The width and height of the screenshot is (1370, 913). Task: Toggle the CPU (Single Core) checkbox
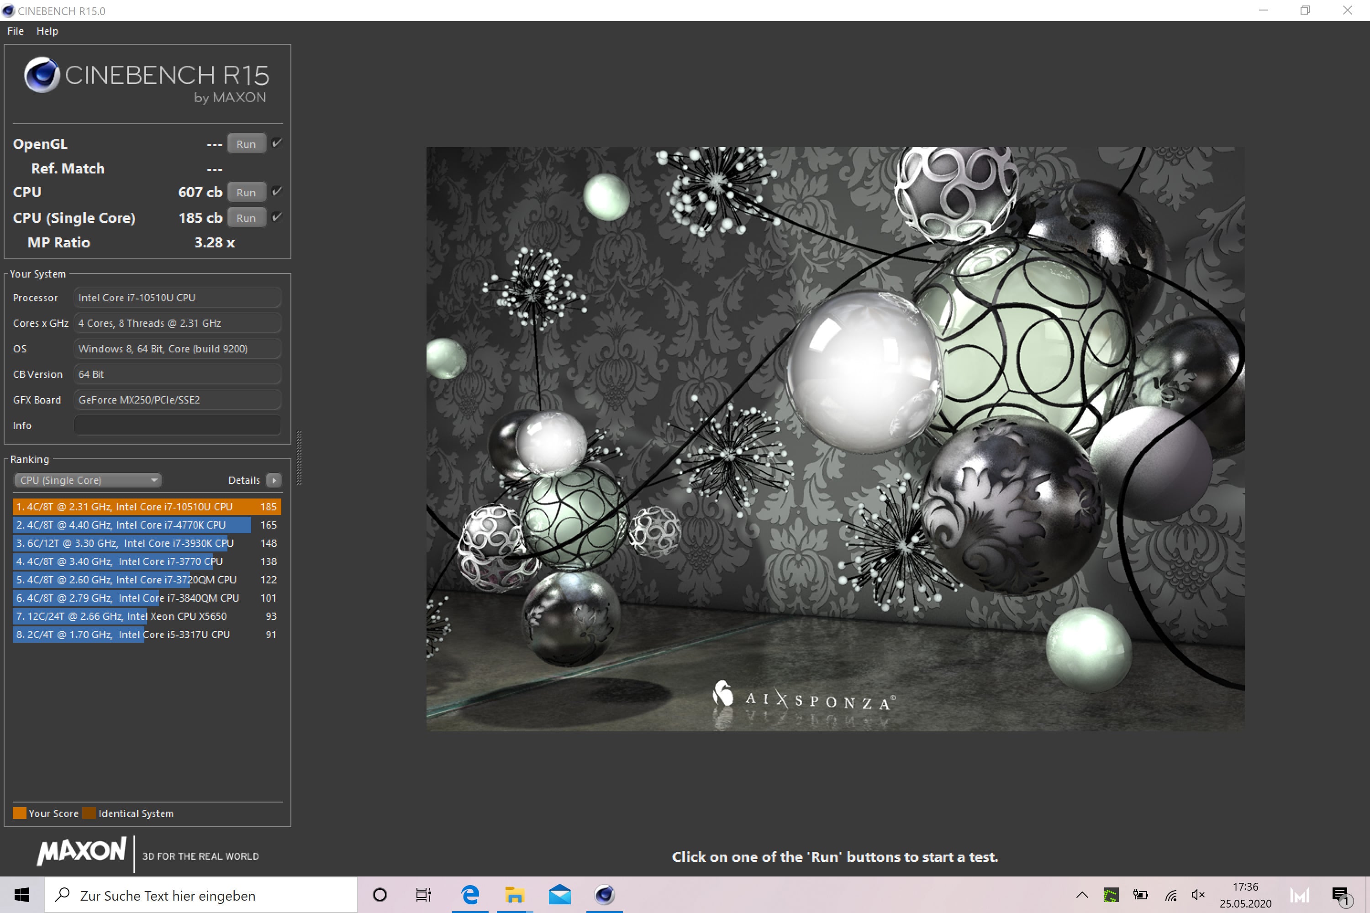(x=277, y=217)
